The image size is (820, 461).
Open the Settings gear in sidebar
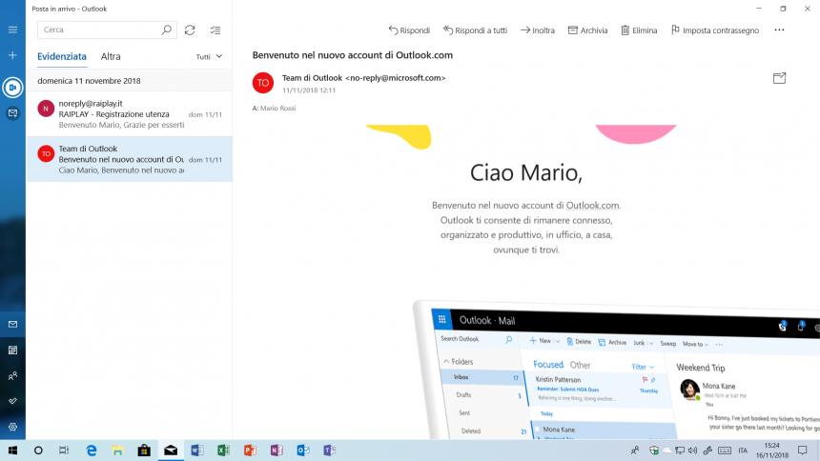click(x=12, y=427)
